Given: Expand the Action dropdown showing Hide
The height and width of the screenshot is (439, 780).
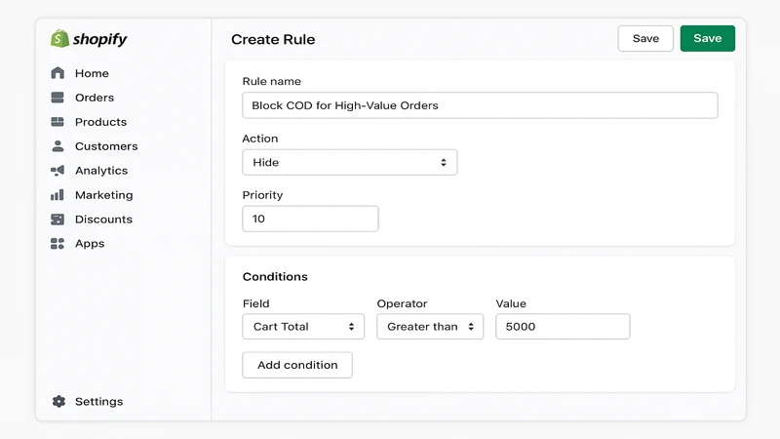Looking at the screenshot, I should pyautogui.click(x=350, y=162).
